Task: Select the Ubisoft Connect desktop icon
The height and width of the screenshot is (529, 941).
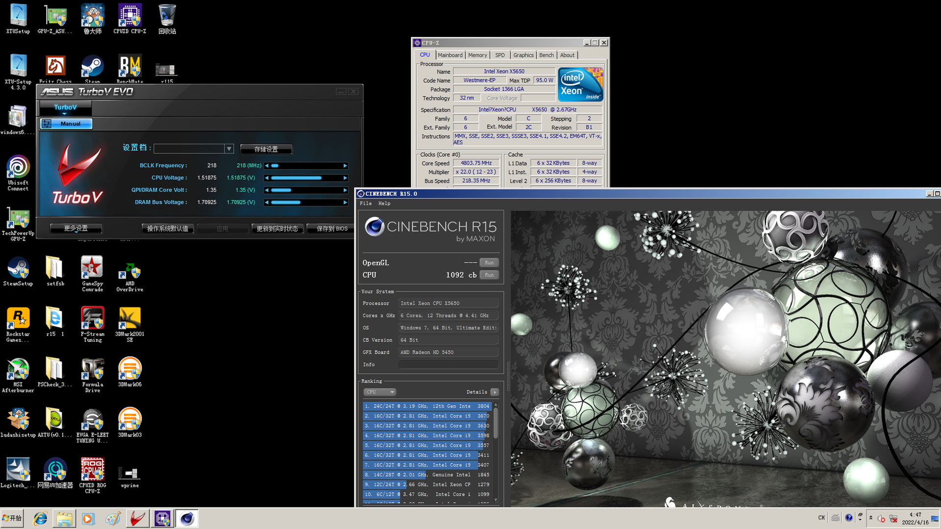Action: pyautogui.click(x=18, y=173)
